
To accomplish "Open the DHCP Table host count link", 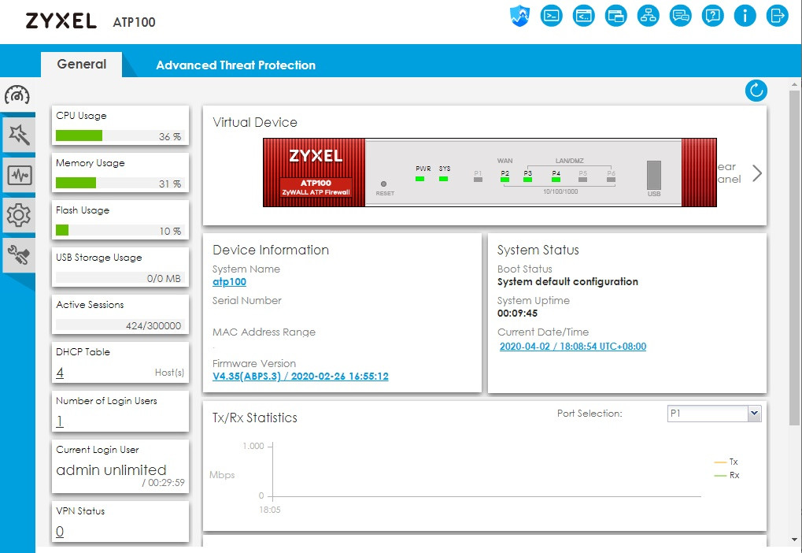I will click(60, 373).
